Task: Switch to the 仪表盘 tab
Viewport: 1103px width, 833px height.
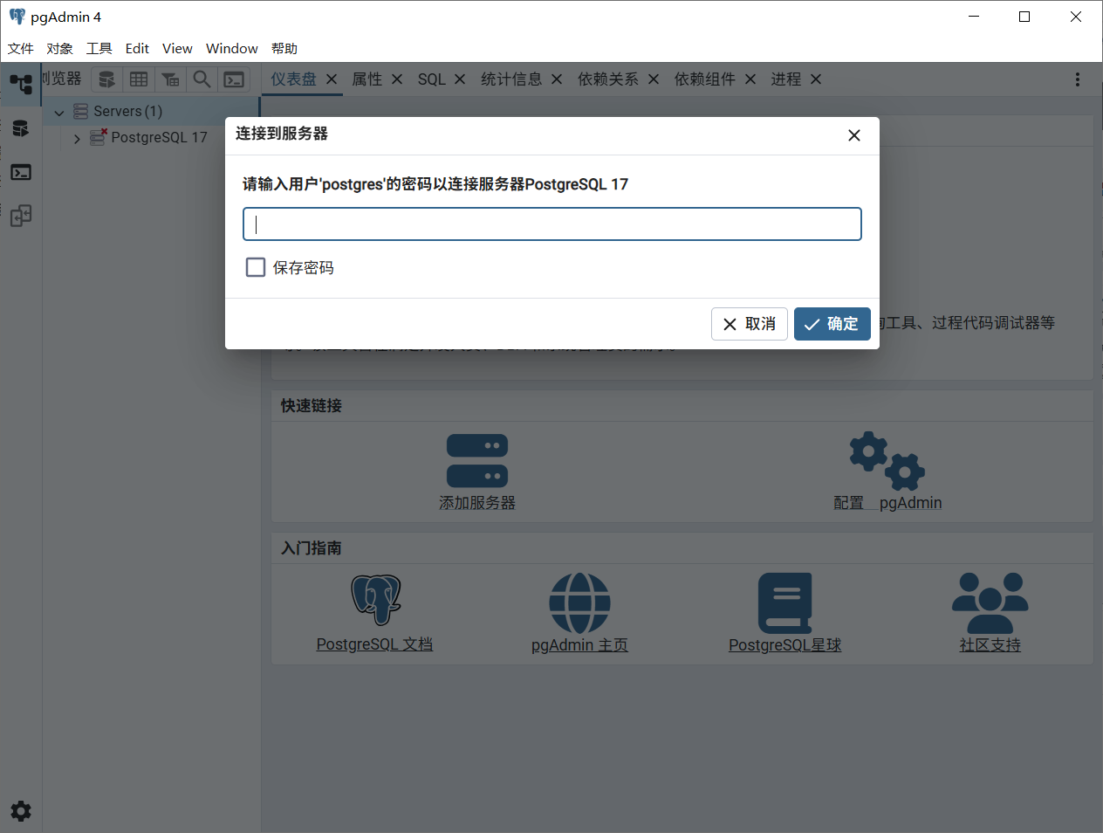Action: click(293, 79)
